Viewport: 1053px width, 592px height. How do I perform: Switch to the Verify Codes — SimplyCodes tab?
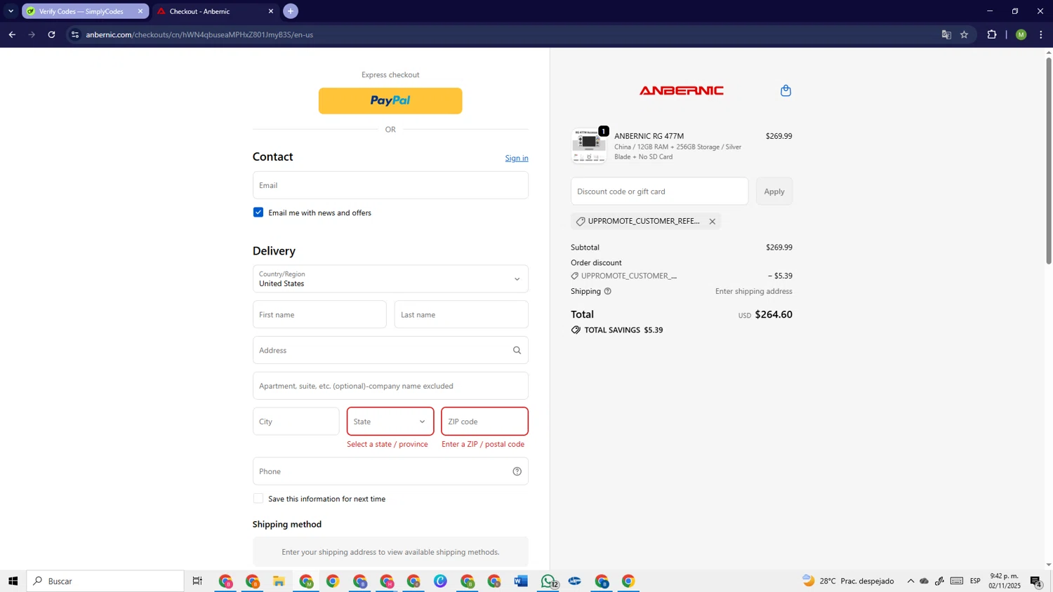81,11
